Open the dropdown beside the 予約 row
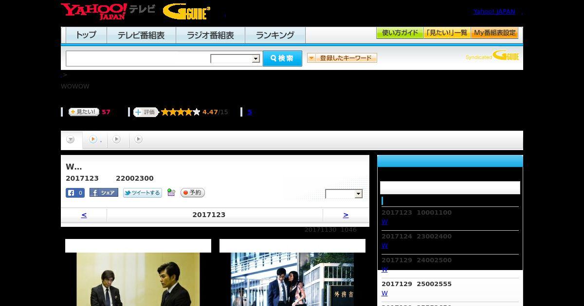The width and height of the screenshot is (584, 306). click(x=344, y=194)
